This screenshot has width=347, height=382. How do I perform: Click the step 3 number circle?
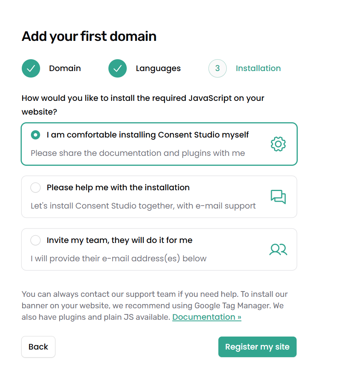pos(218,68)
